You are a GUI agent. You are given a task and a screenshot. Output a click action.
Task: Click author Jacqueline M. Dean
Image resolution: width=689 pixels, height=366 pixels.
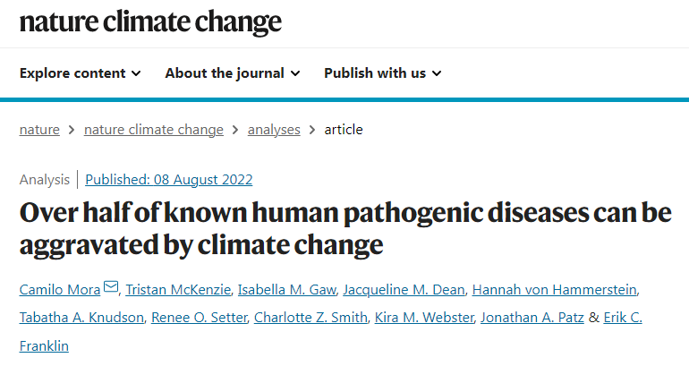click(x=404, y=290)
